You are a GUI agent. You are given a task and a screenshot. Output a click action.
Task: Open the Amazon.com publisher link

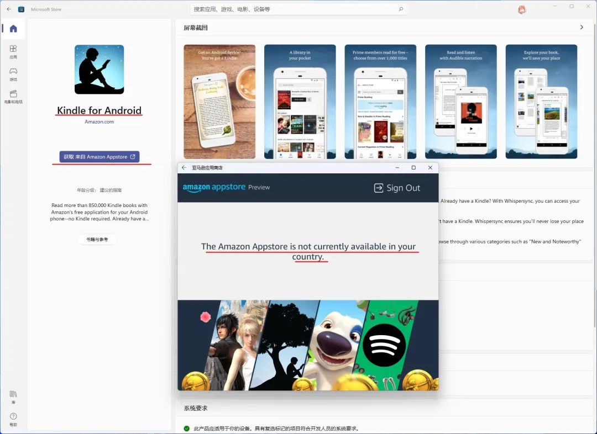click(x=99, y=121)
